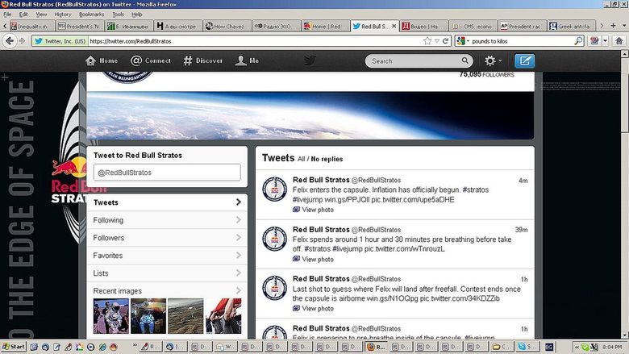This screenshot has height=354, width=629.
Task: Open the History menu
Action: pos(63,14)
